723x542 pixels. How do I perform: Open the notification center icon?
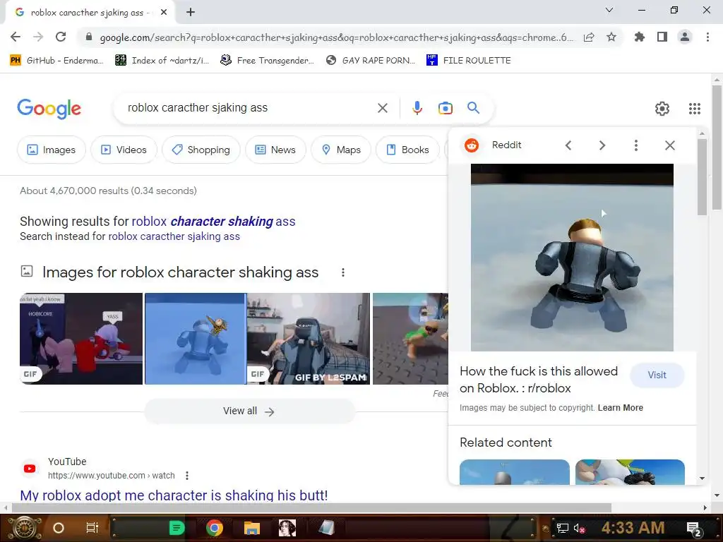(694, 529)
